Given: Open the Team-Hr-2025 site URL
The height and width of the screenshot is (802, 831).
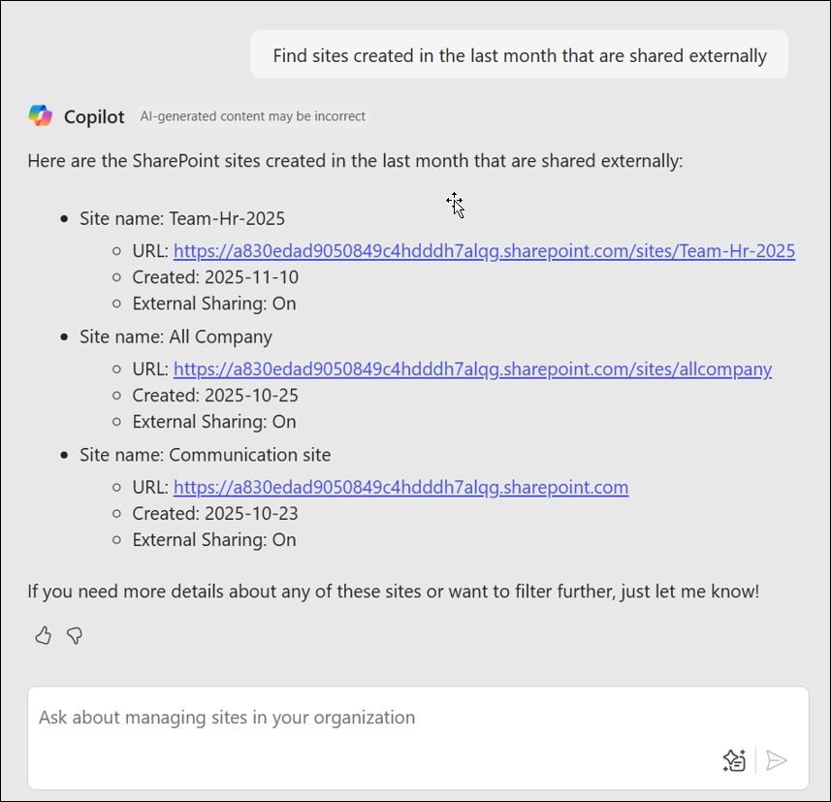Looking at the screenshot, I should (x=484, y=250).
